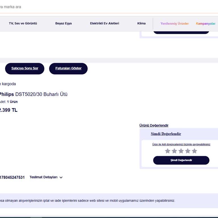Screen dimensions: 218x218
Task: Rate the product four stars
Action: point(188,151)
